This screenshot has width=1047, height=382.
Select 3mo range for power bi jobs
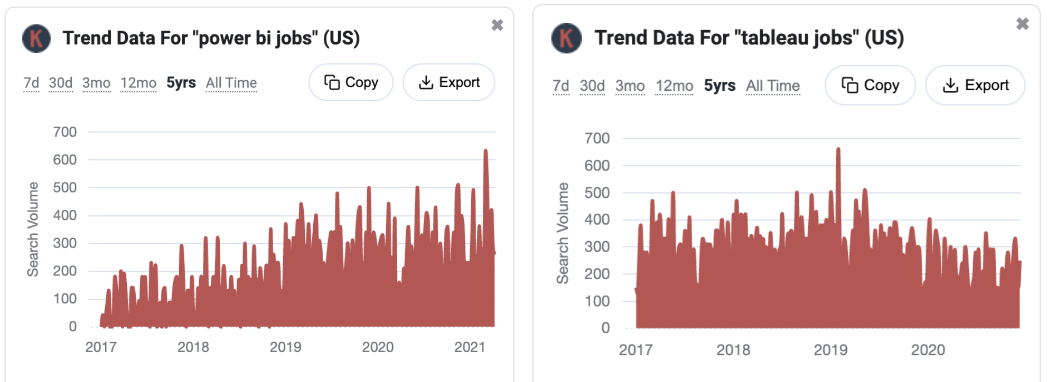pyautogui.click(x=96, y=83)
